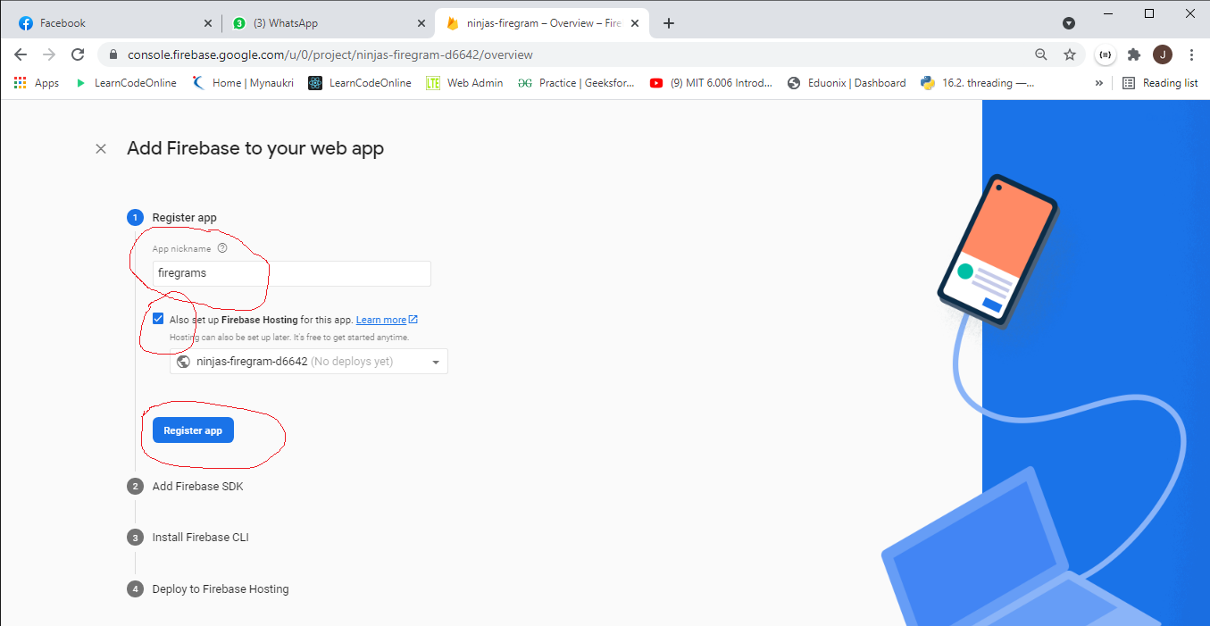Open the Practice | GeeksforGeeks bookmark
The image size is (1210, 626).
click(x=576, y=83)
